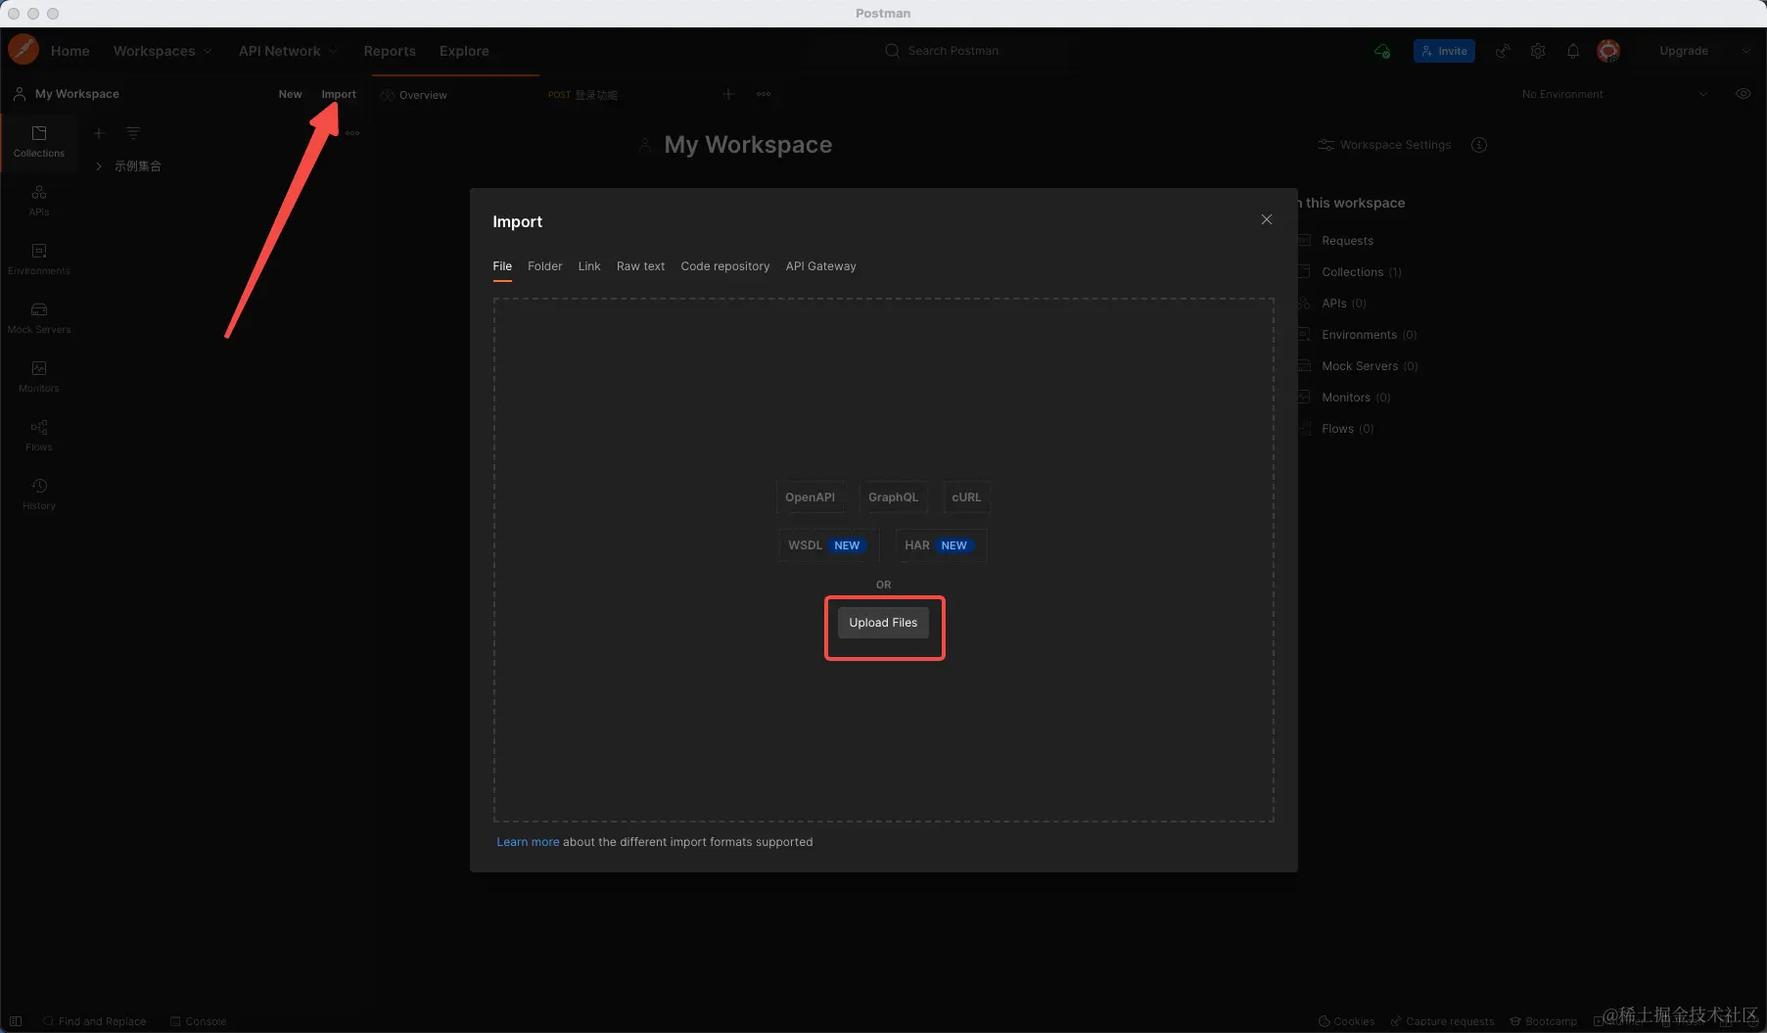Click the Import button in workspace header
This screenshot has width=1767, height=1033.
tap(339, 94)
